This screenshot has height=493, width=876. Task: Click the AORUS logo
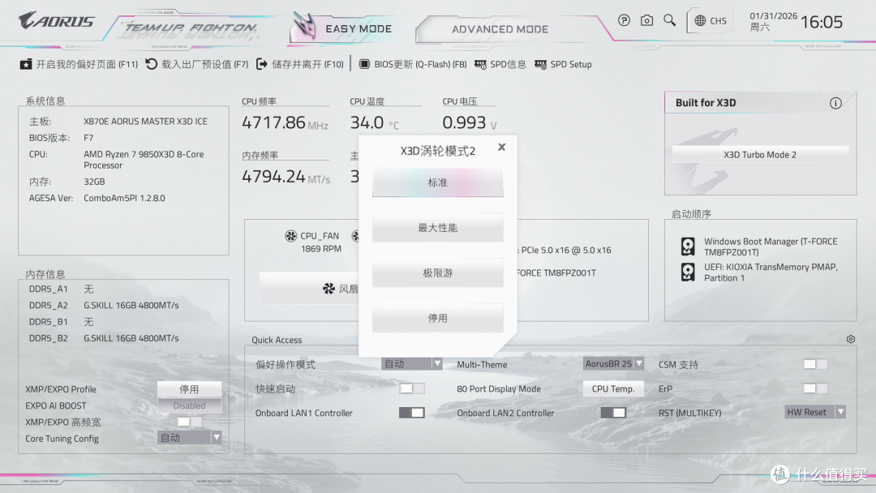[x=57, y=21]
